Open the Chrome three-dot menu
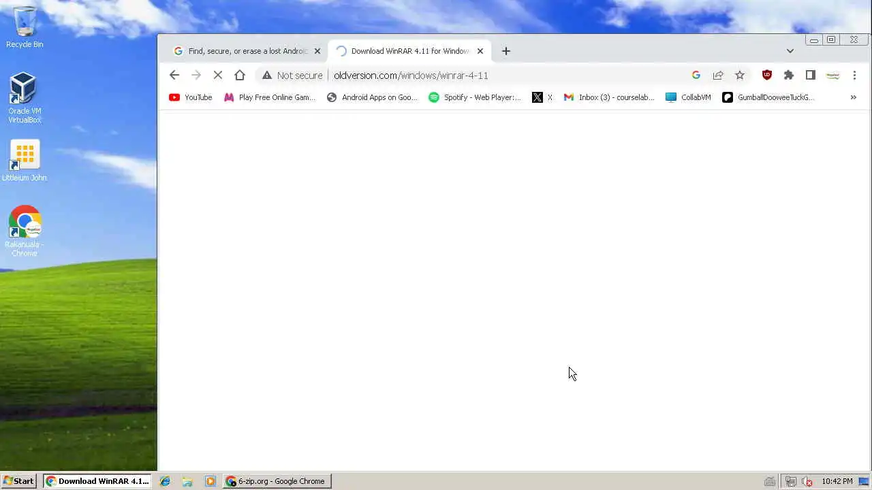The image size is (872, 490). pyautogui.click(x=854, y=76)
